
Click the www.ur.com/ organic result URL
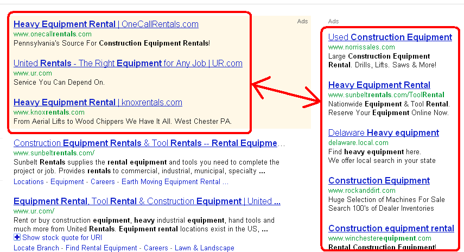(x=34, y=211)
